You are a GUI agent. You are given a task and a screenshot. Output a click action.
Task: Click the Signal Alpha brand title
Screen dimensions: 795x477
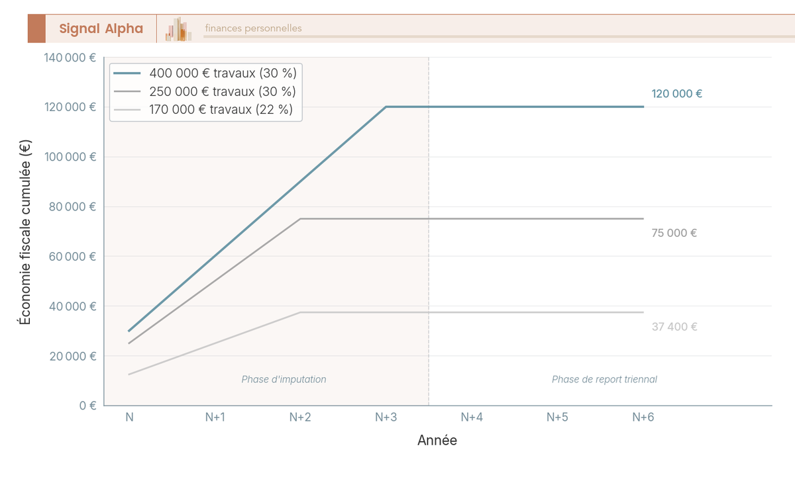[x=101, y=28]
